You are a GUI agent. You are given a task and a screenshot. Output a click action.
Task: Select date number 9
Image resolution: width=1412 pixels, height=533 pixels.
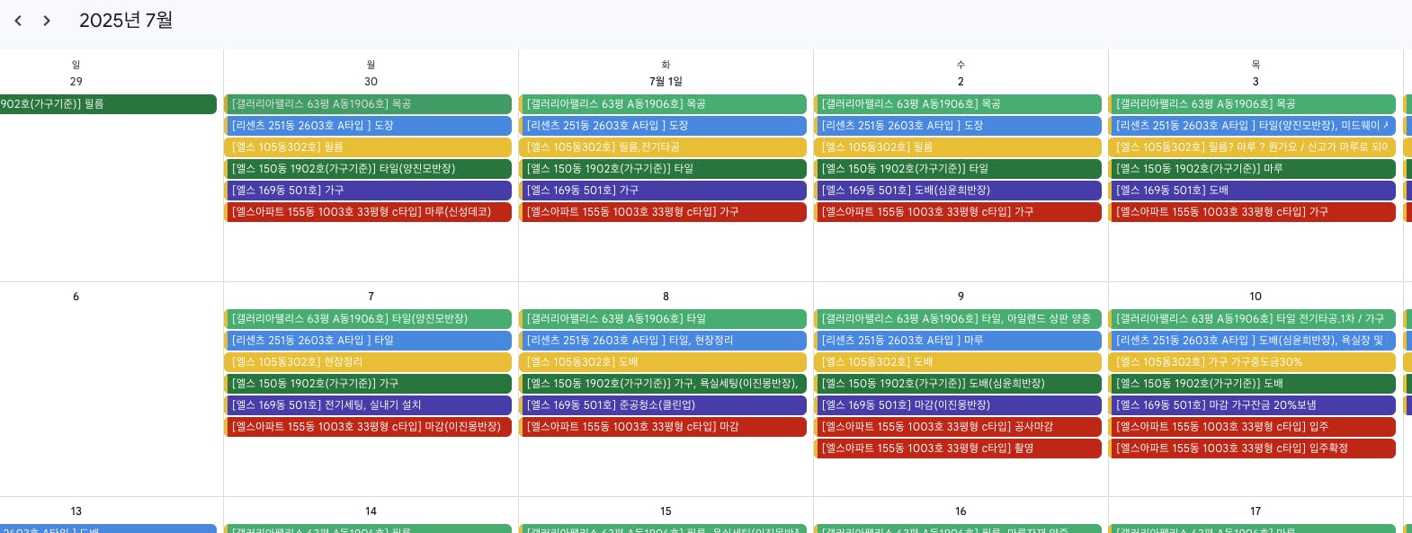click(x=961, y=296)
